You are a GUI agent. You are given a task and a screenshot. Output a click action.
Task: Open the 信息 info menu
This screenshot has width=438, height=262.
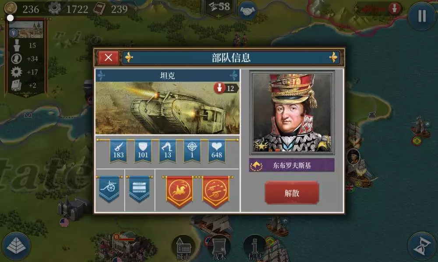(255, 248)
